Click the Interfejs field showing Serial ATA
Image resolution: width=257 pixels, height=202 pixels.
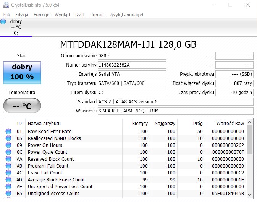(132, 74)
